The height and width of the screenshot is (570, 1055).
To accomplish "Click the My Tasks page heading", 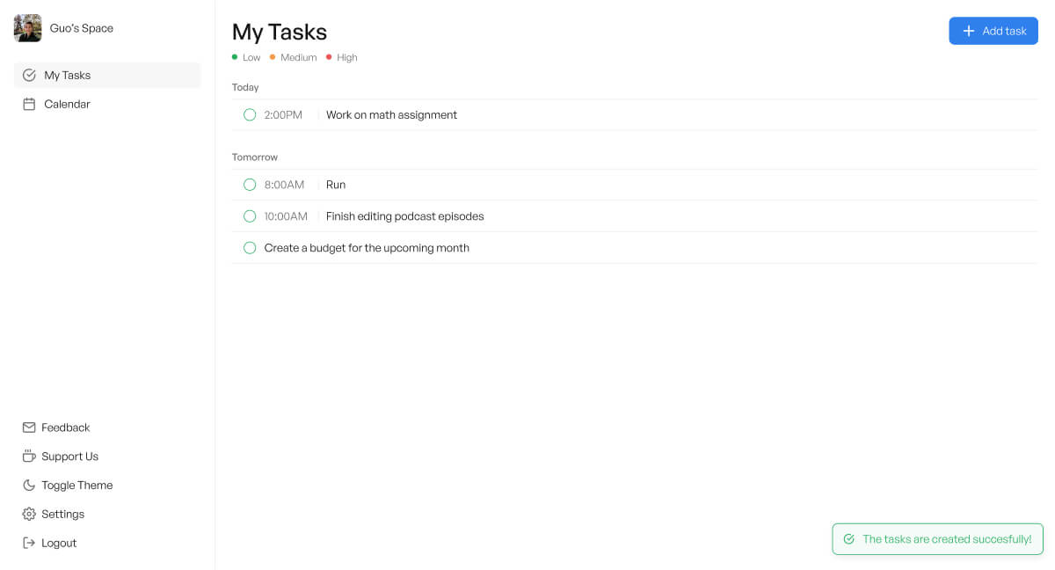I will pyautogui.click(x=280, y=32).
